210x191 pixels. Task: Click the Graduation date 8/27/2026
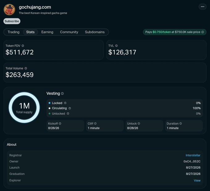(193, 174)
